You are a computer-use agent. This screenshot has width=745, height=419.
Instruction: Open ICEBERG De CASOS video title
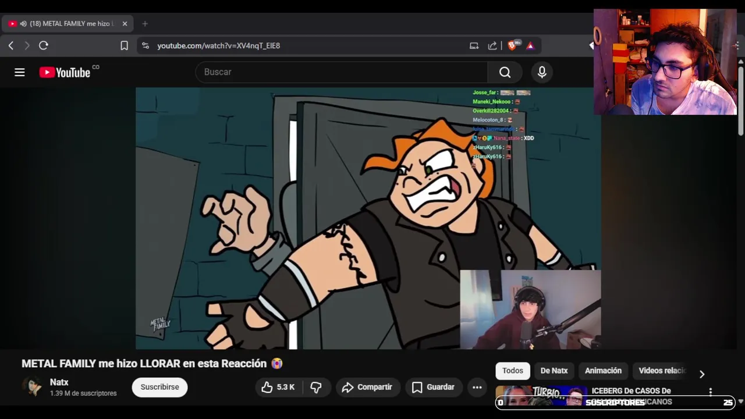tap(632, 396)
